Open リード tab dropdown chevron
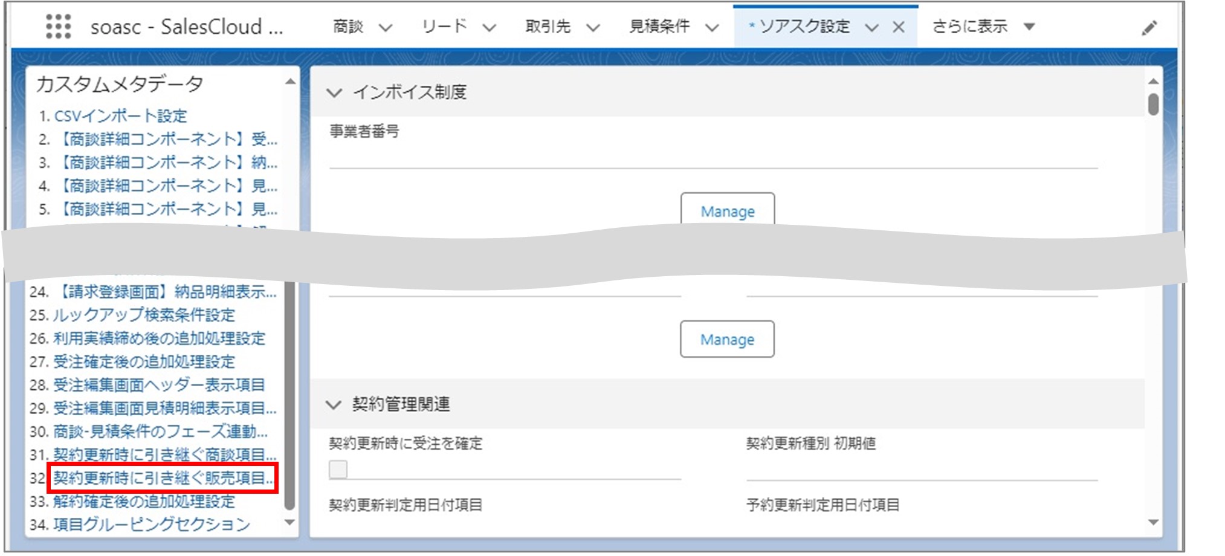1225x556 pixels. 489,28
